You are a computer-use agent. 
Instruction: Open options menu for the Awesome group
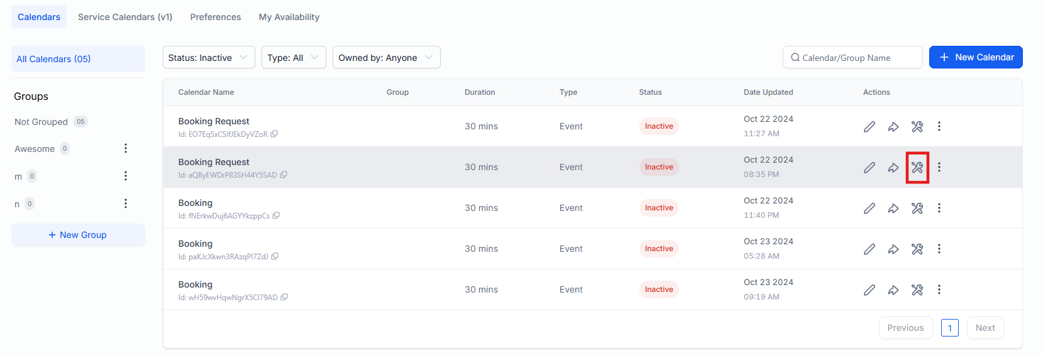tap(126, 149)
